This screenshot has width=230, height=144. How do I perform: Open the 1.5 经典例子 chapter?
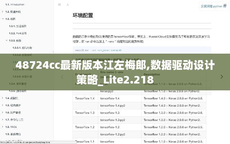tap(13, 105)
